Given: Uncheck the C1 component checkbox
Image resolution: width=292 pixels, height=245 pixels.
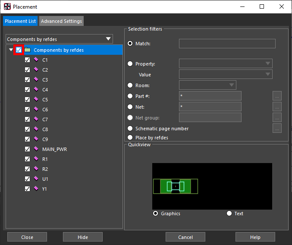Looking at the screenshot, I should [x=27, y=60].
